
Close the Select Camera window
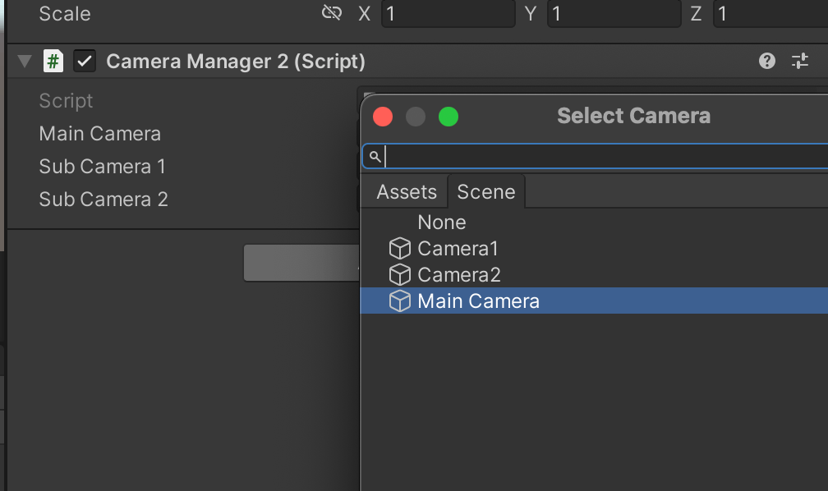383,117
